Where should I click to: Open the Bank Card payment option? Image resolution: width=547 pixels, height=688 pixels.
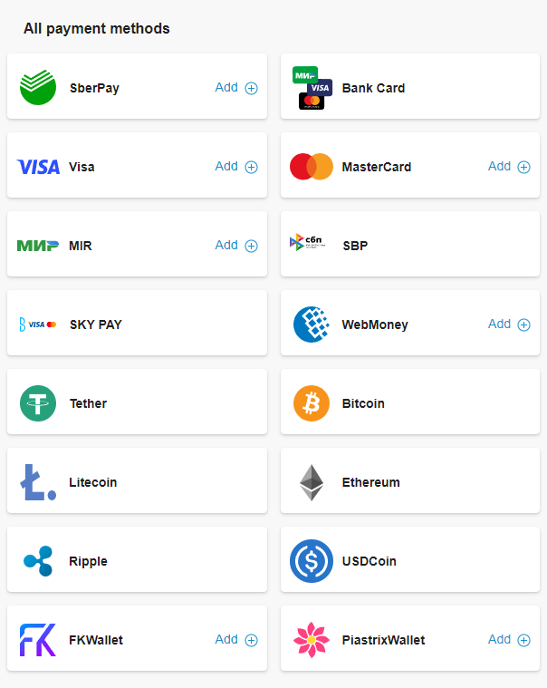(410, 88)
